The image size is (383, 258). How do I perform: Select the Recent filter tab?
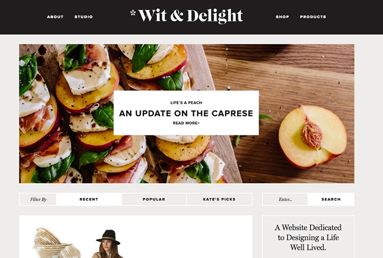[89, 199]
